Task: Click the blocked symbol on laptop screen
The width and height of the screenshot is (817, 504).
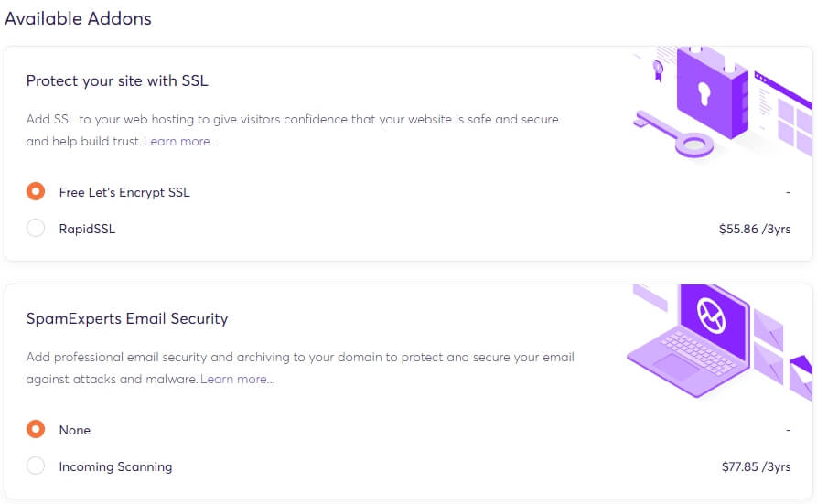Action: coord(711,316)
